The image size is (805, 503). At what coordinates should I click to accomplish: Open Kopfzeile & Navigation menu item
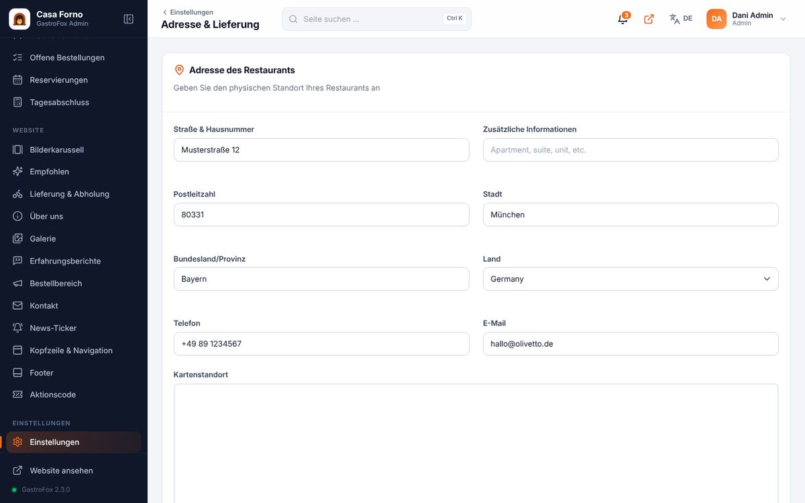[74, 350]
